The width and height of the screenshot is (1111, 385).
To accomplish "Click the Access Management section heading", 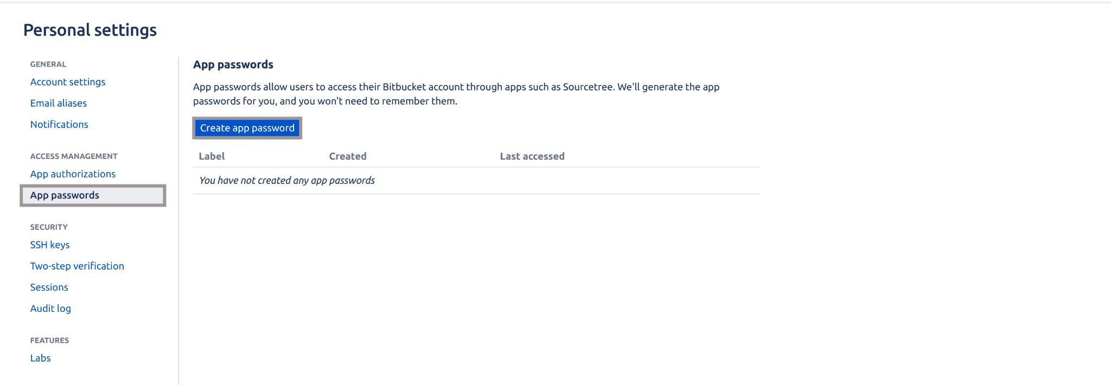I will click(74, 156).
